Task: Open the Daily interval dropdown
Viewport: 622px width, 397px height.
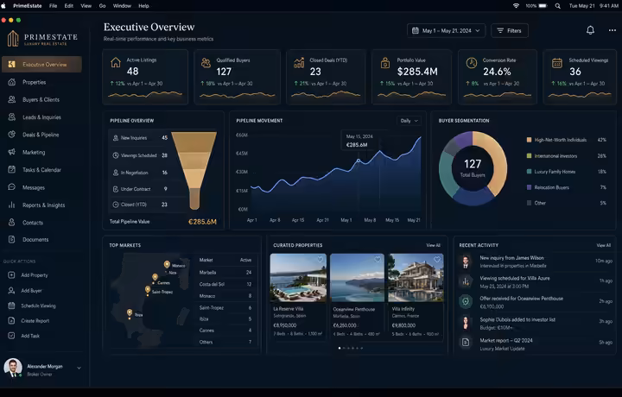Action: pos(409,121)
